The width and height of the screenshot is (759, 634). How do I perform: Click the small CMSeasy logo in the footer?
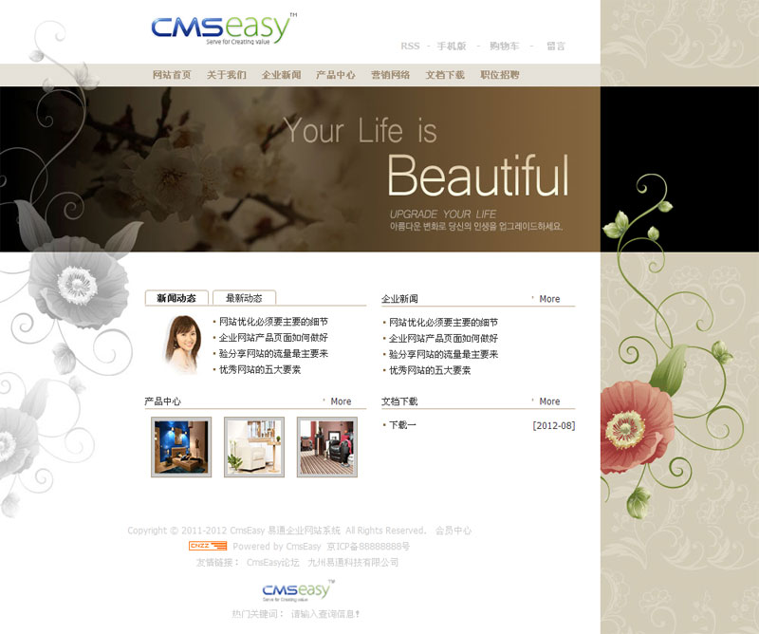[296, 590]
